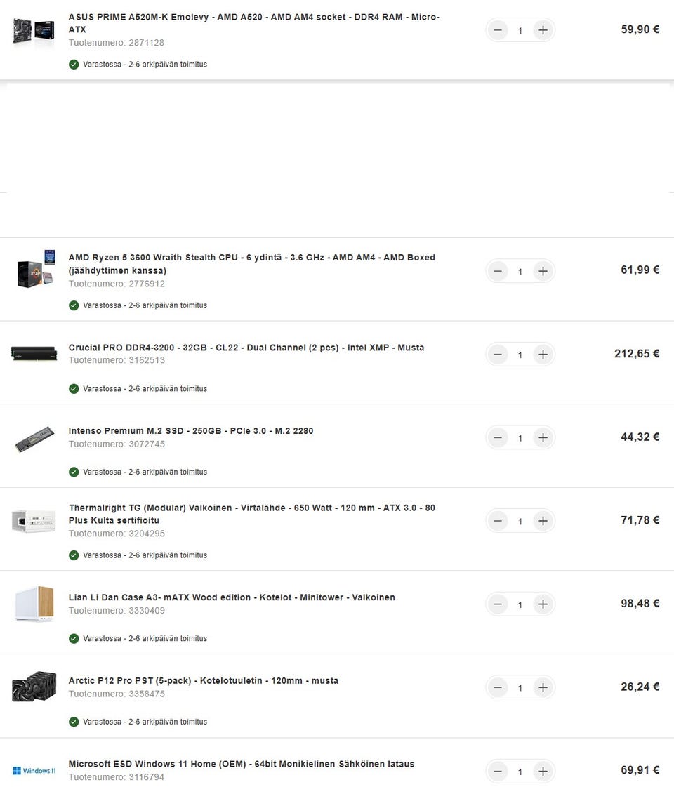Click green stock check icon for Intenso SSD

[x=74, y=472]
